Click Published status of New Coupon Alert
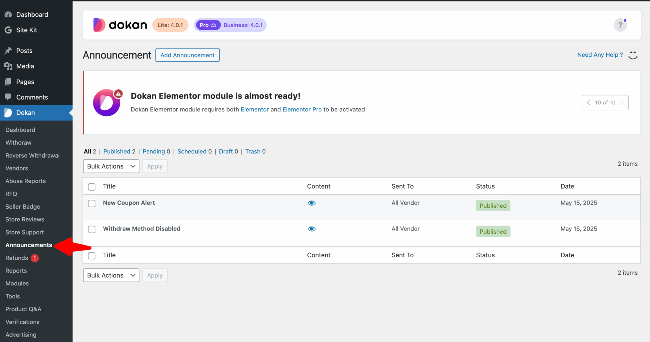This screenshot has height=342, width=650. 493,206
